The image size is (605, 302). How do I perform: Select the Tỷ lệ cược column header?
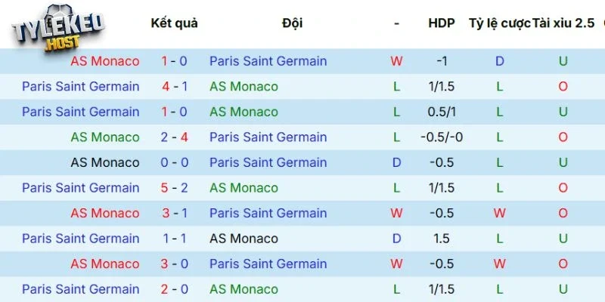click(500, 23)
